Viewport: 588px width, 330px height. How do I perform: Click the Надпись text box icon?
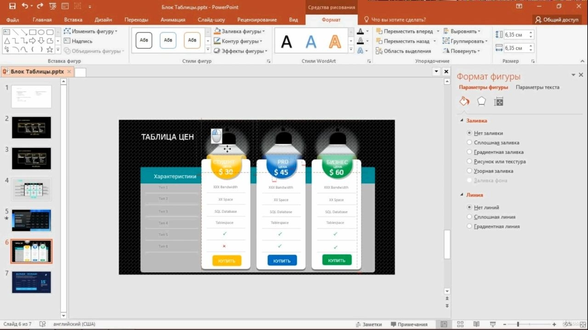click(x=67, y=41)
